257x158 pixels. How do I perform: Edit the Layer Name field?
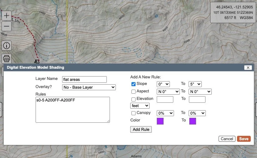click(84, 80)
